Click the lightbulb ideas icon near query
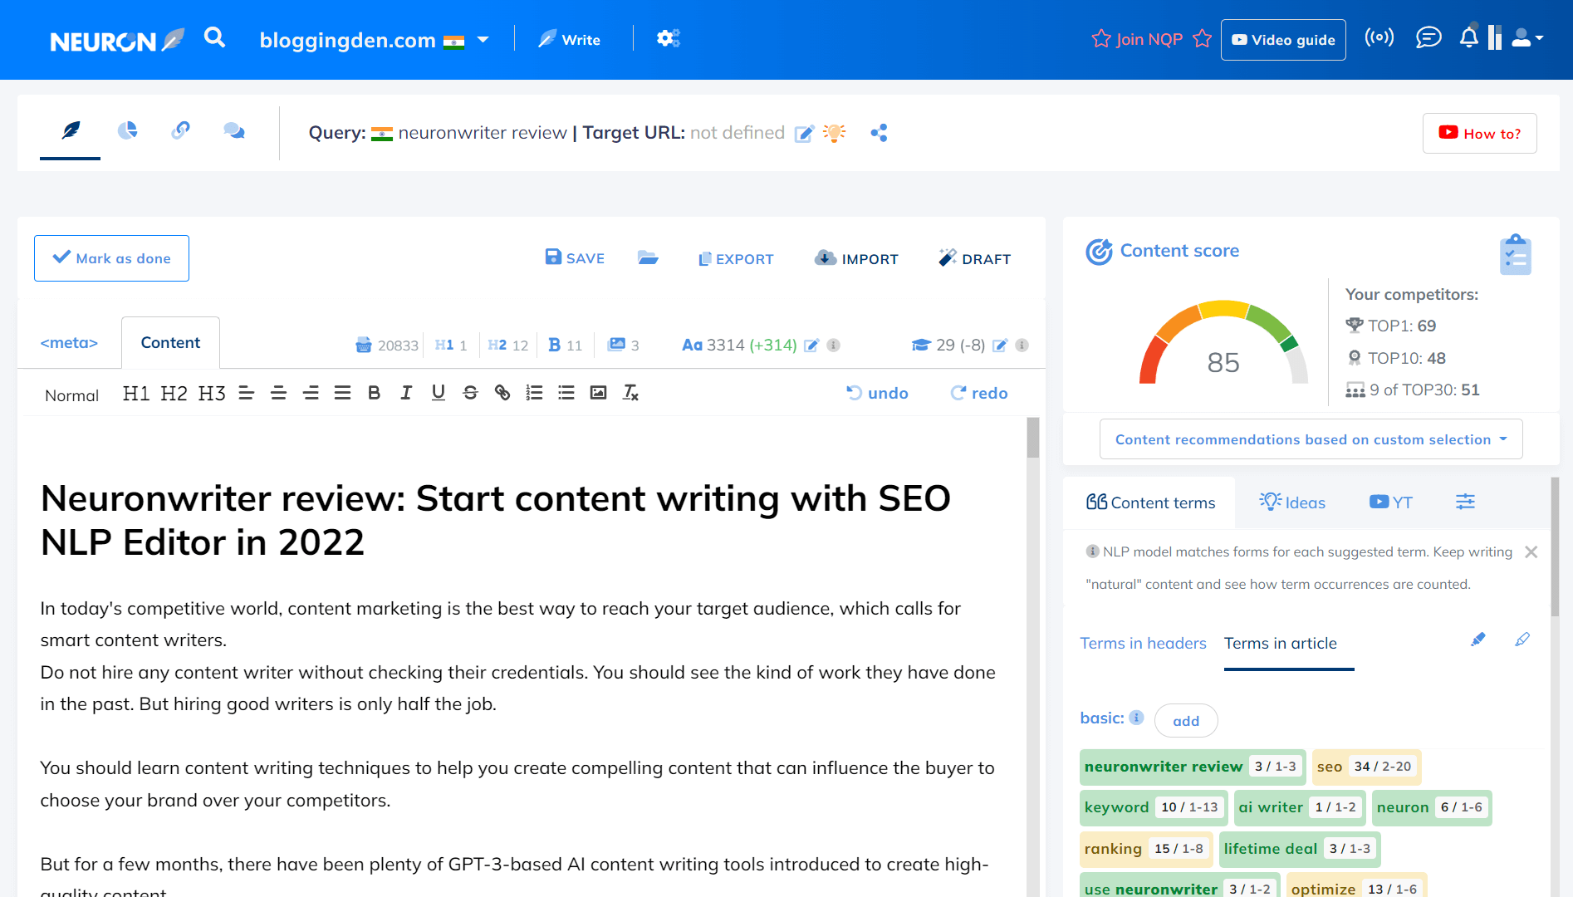The width and height of the screenshot is (1573, 897). [834, 133]
